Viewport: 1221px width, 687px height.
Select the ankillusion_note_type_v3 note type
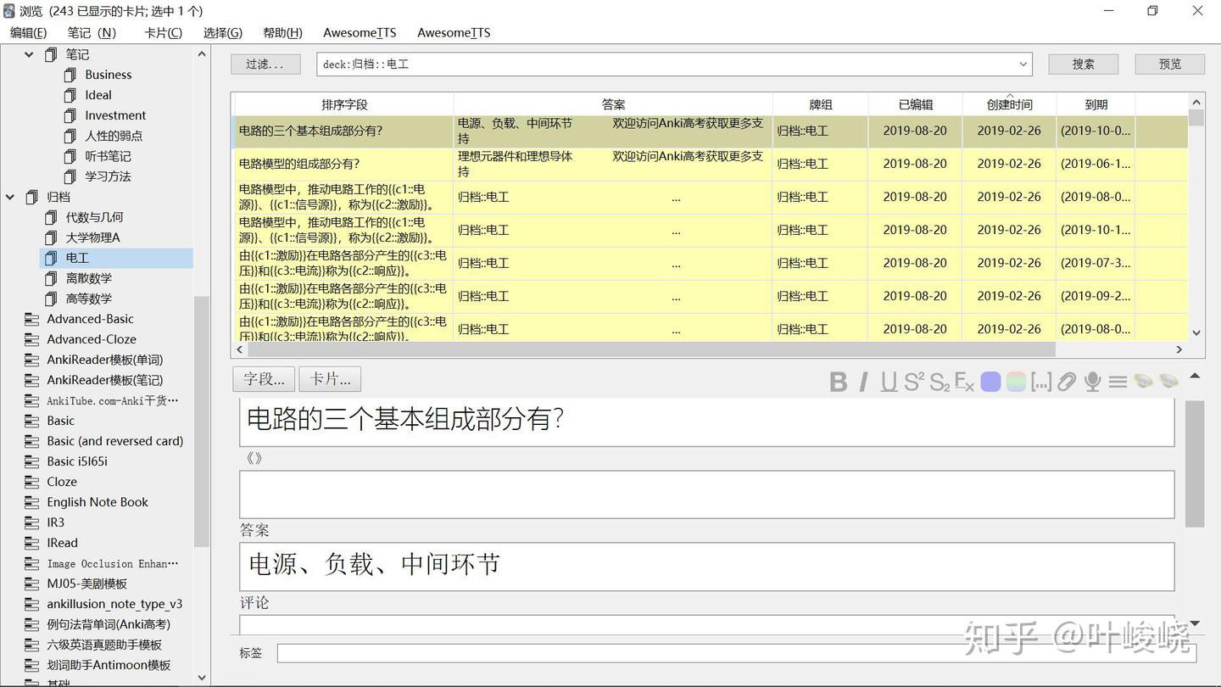click(114, 604)
